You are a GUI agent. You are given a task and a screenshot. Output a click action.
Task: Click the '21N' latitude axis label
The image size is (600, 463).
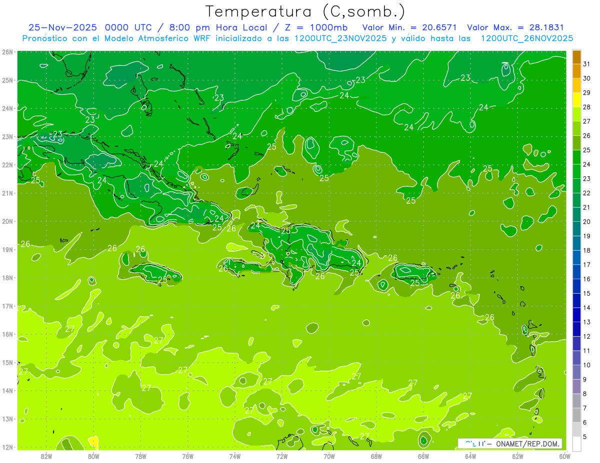(7, 193)
